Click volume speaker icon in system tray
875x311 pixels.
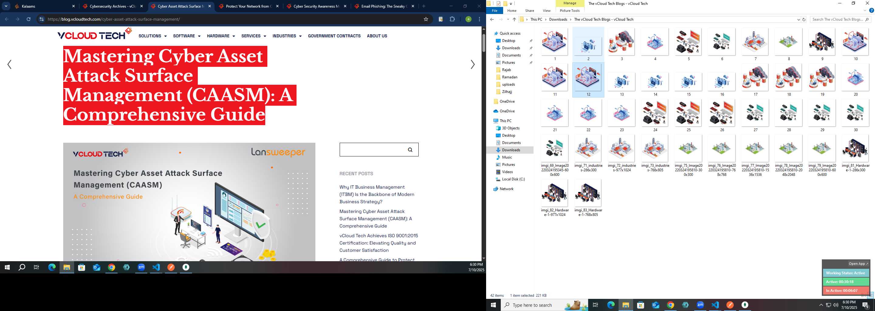click(x=835, y=305)
